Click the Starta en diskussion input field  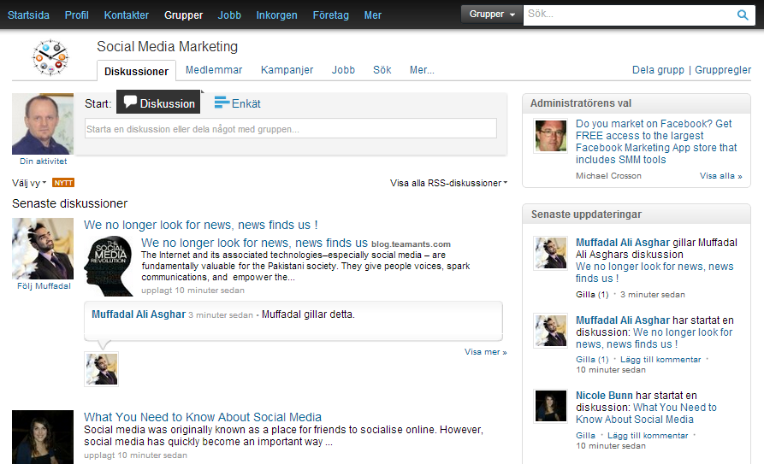[x=291, y=128]
